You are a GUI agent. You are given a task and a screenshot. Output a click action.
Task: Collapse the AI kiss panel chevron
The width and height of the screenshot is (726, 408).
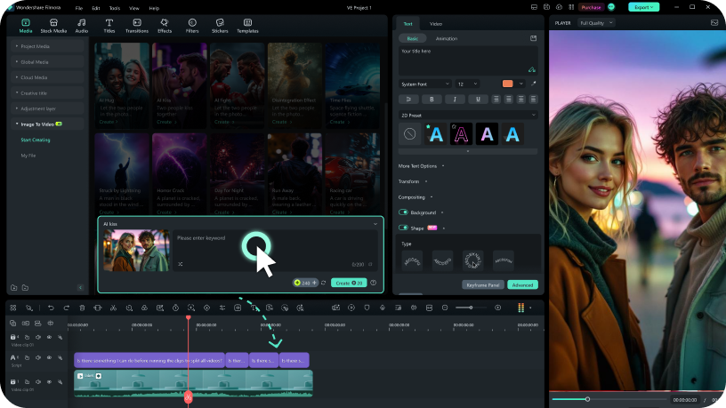tap(375, 224)
